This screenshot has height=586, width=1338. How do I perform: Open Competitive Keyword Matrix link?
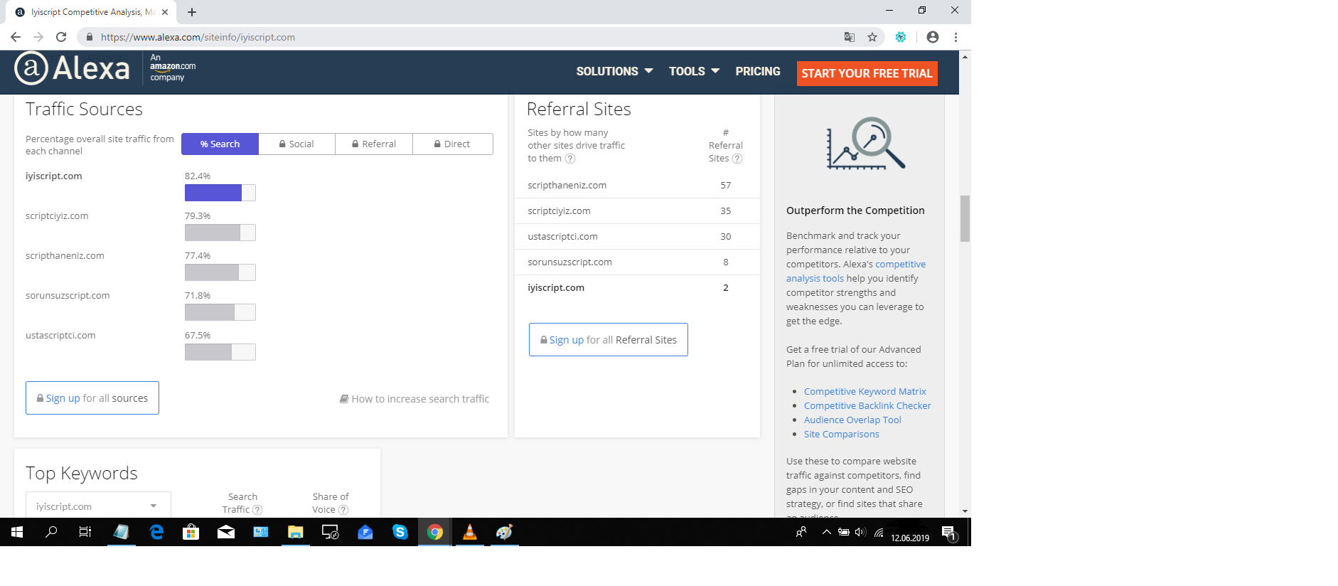click(x=865, y=391)
